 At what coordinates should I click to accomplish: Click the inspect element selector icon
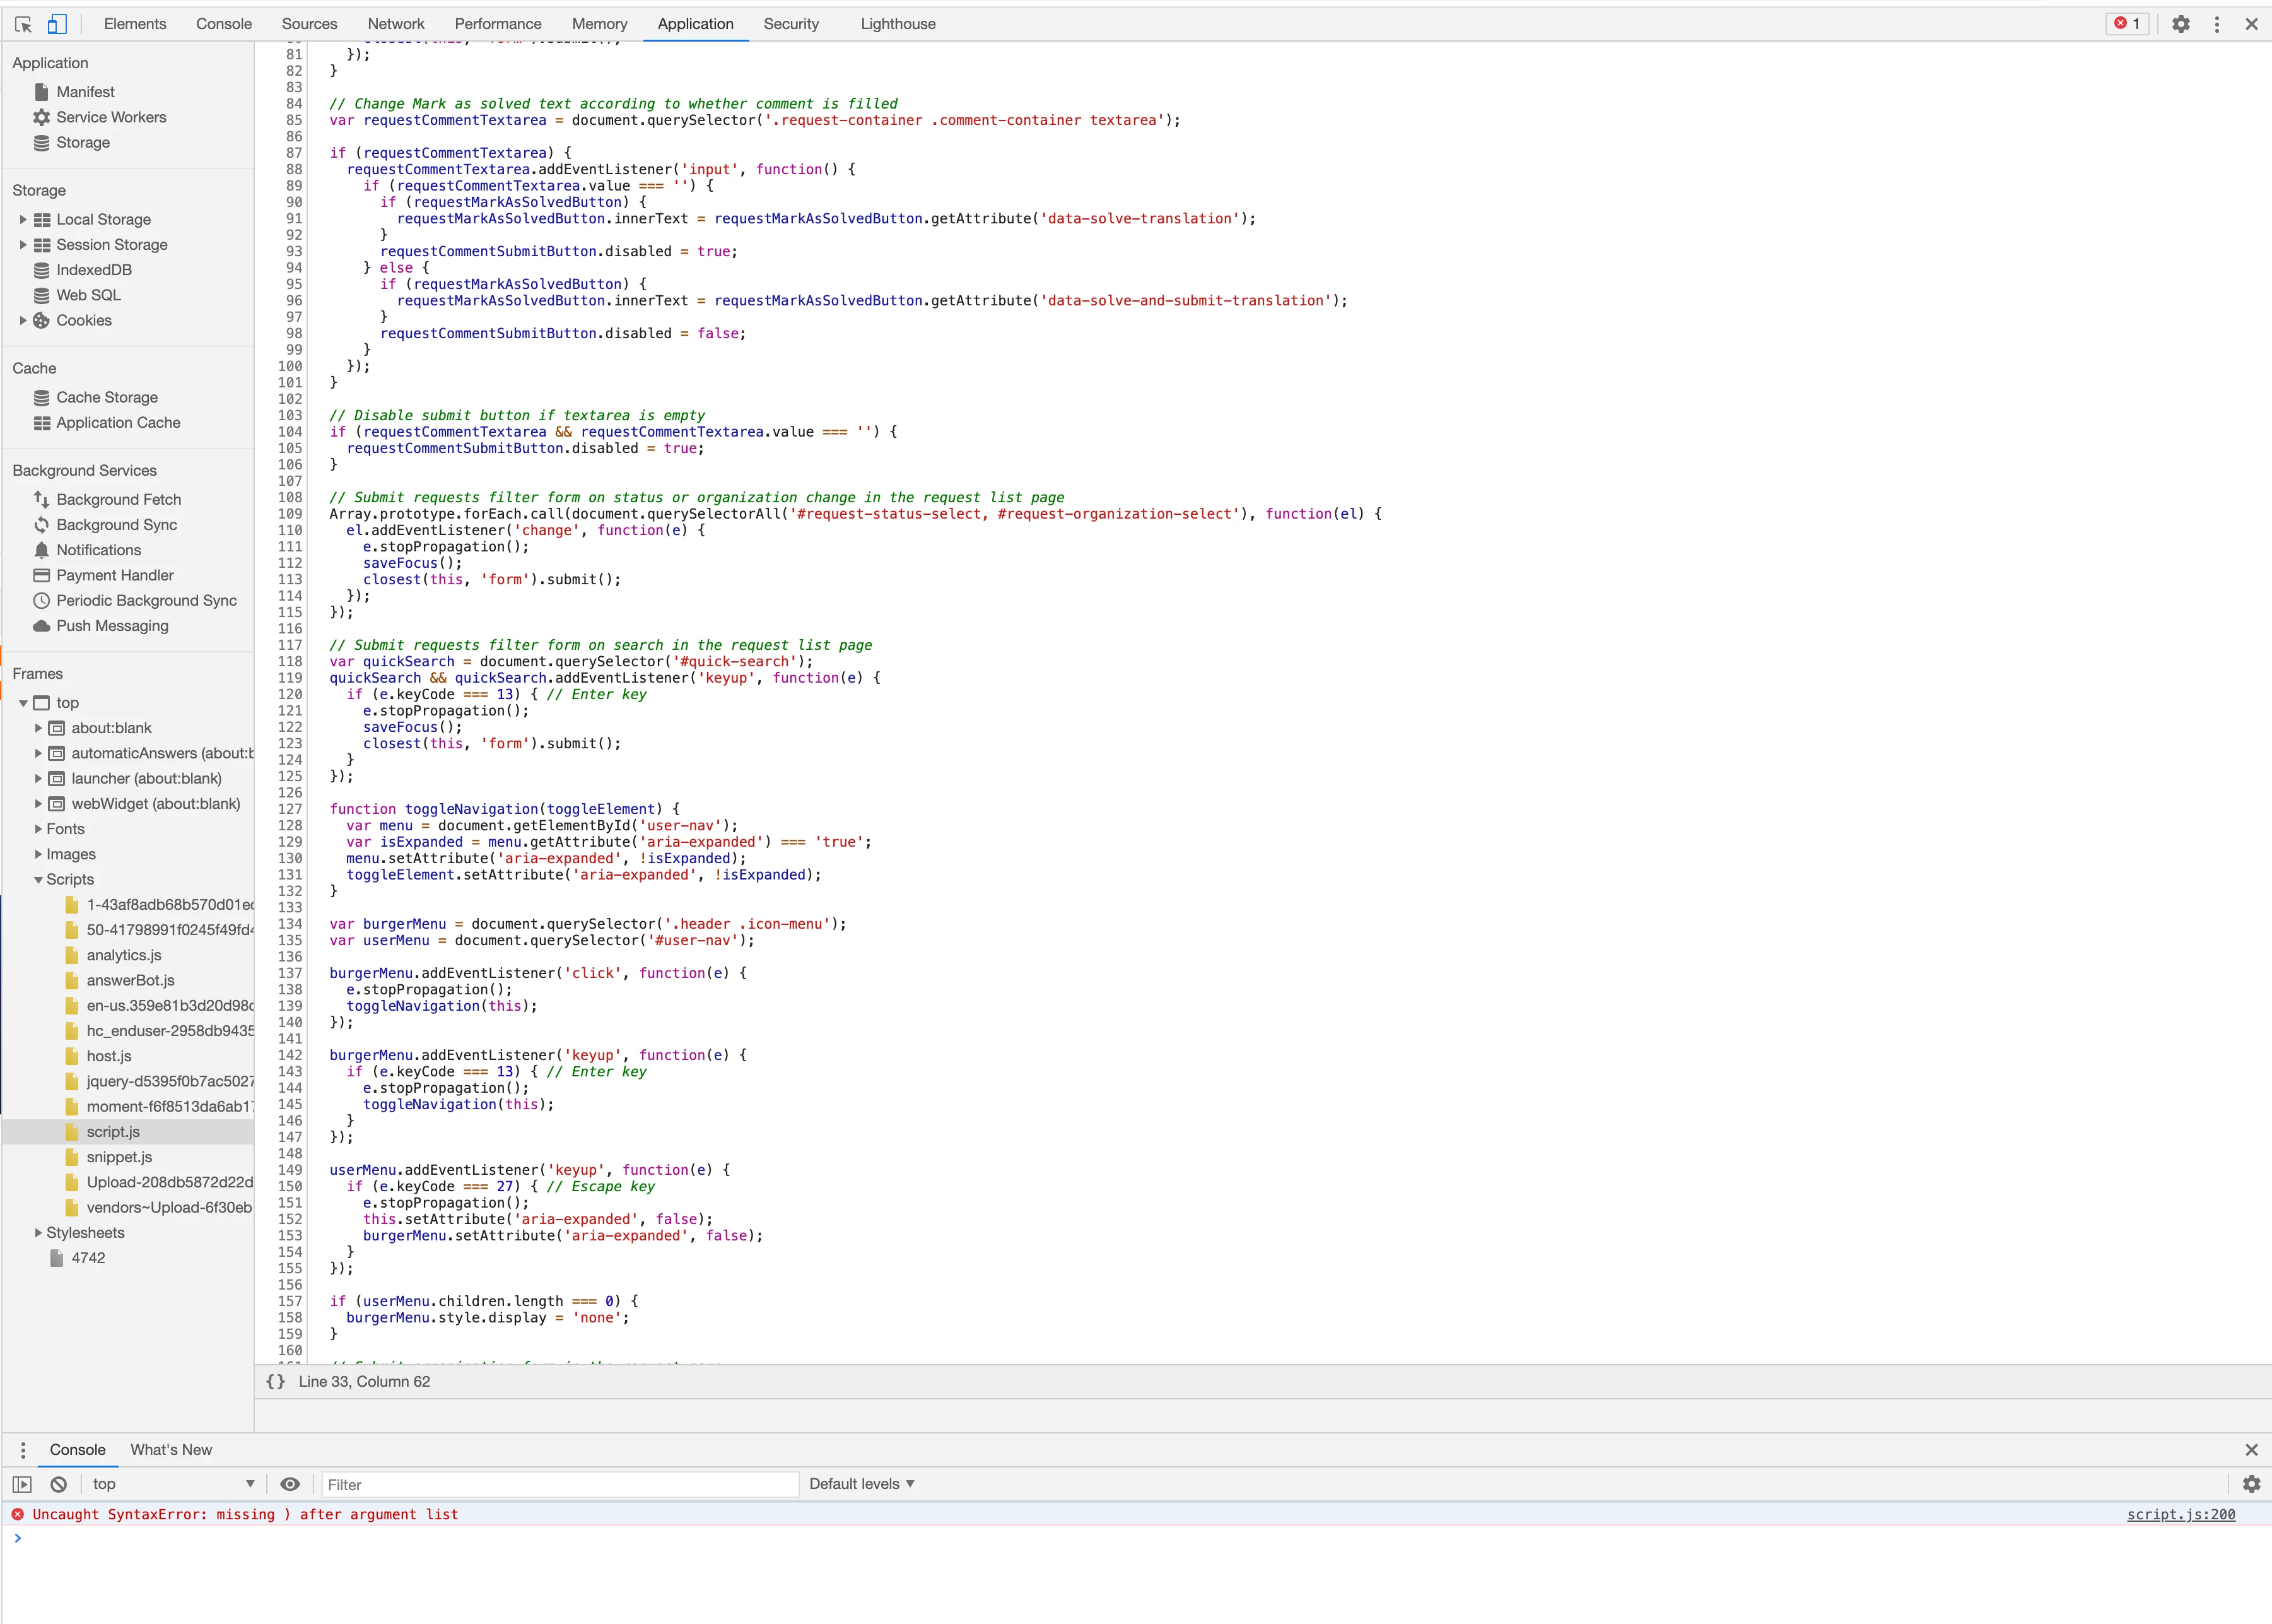[24, 24]
